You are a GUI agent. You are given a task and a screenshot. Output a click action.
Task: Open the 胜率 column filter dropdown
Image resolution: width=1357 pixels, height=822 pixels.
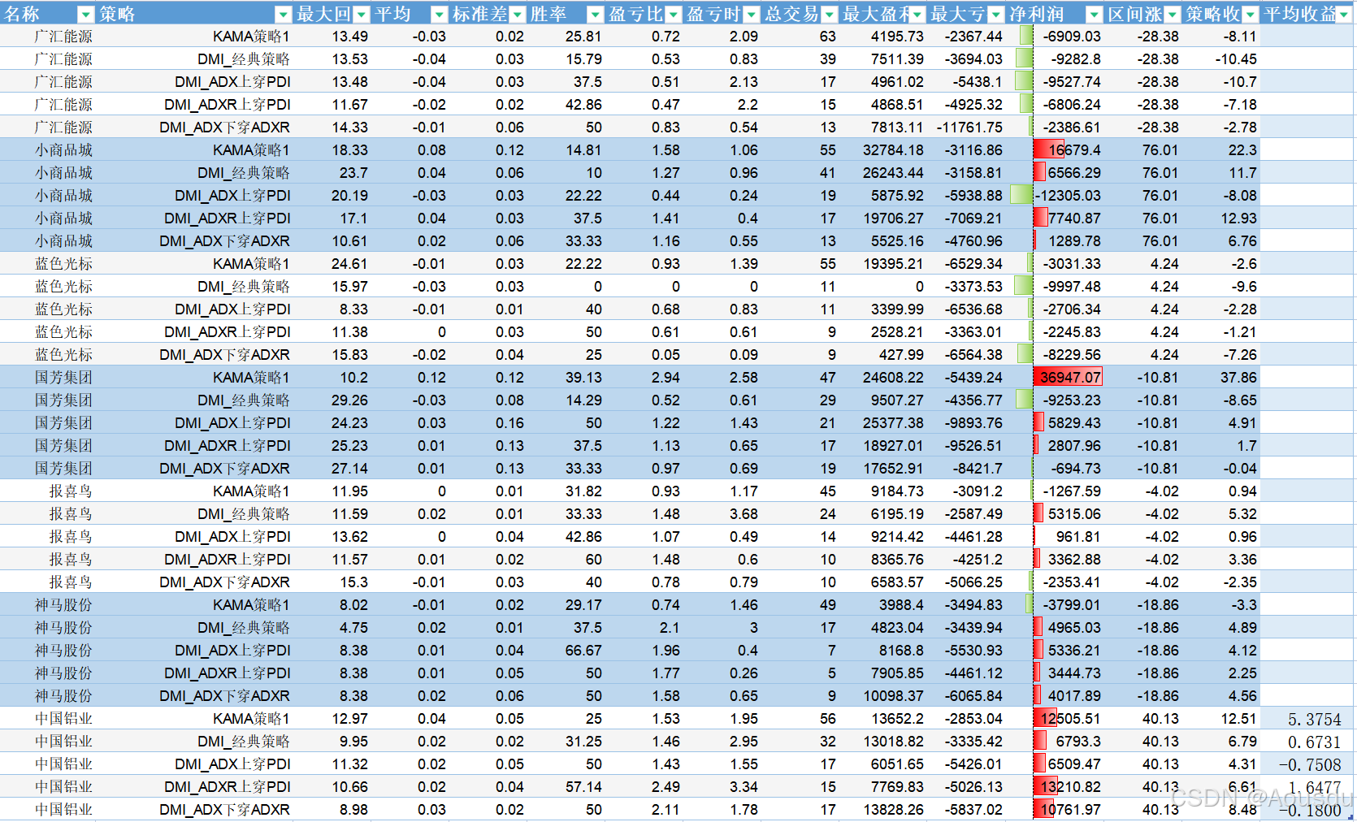tap(595, 15)
